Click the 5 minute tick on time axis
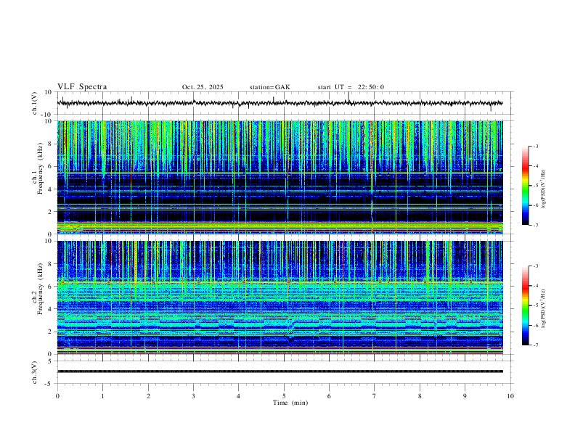Screen dimensions: 575x444 pyautogui.click(x=284, y=396)
